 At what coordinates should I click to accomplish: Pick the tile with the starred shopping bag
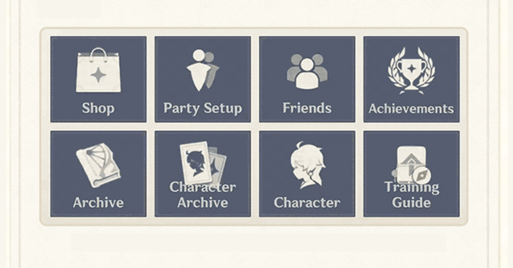tap(98, 79)
